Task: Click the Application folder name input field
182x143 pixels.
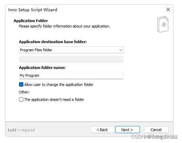Action: 71,76
